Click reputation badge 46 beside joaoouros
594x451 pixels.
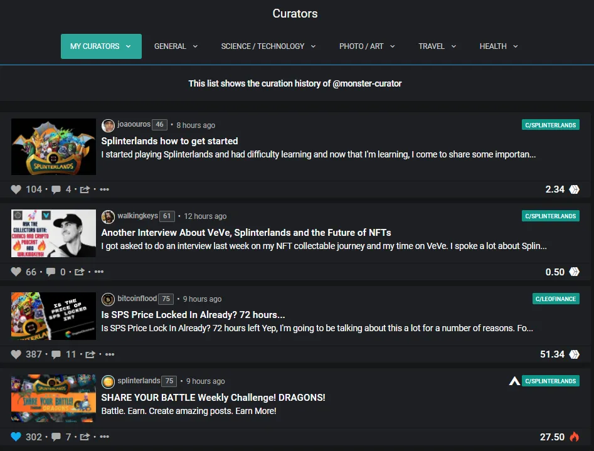(x=159, y=125)
